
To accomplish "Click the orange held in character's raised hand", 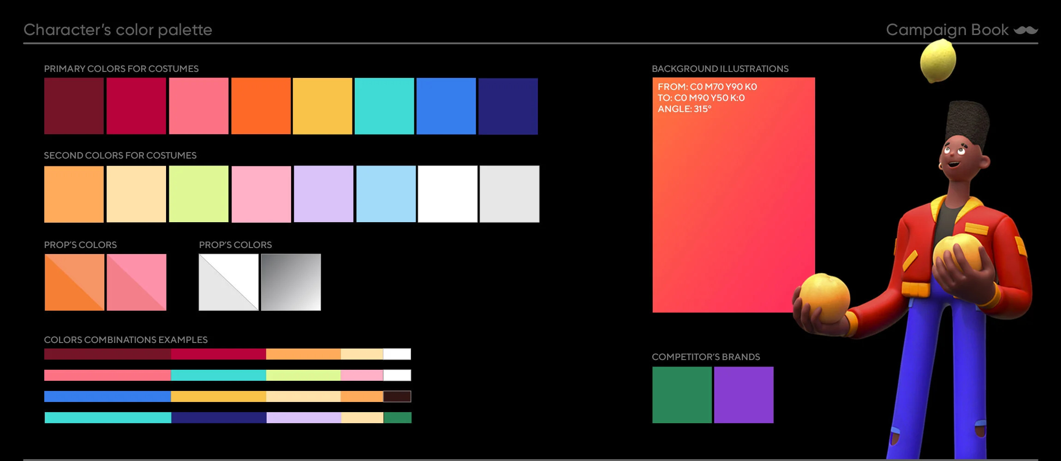I will [x=959, y=251].
